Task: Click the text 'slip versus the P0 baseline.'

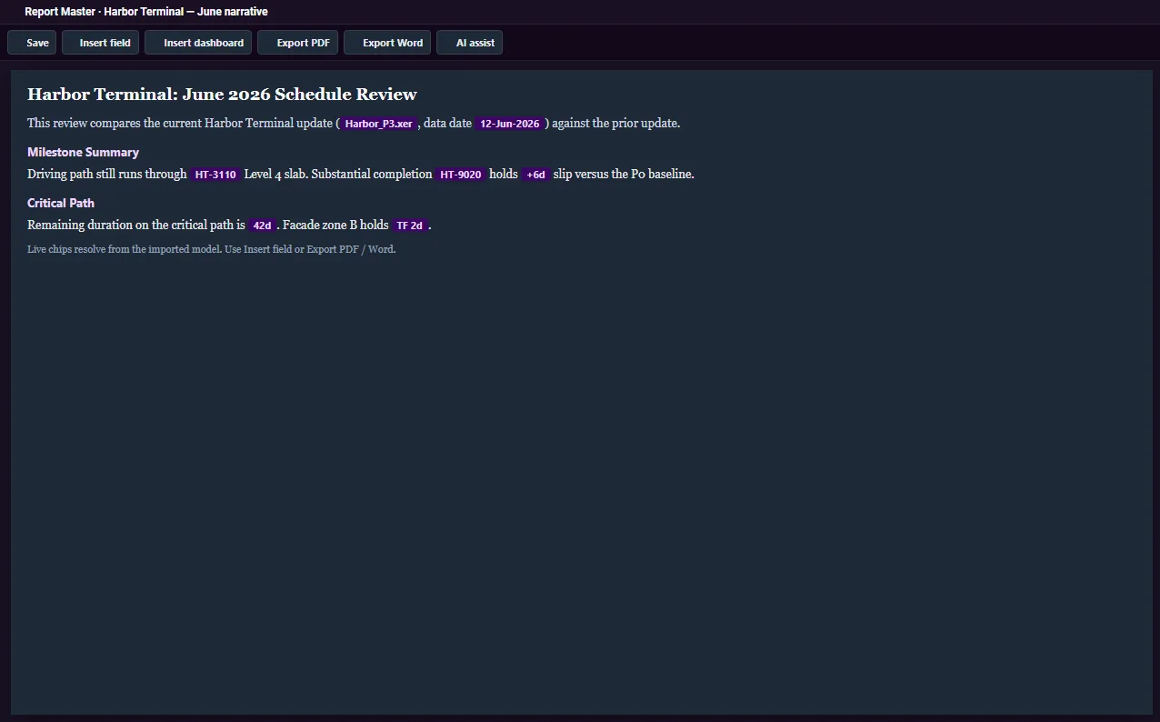Action: [624, 174]
